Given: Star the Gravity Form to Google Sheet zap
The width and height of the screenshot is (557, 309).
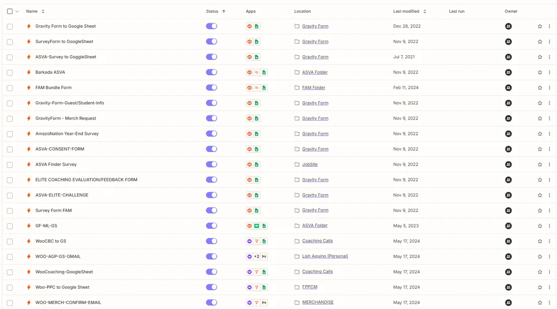Looking at the screenshot, I should [x=540, y=26].
